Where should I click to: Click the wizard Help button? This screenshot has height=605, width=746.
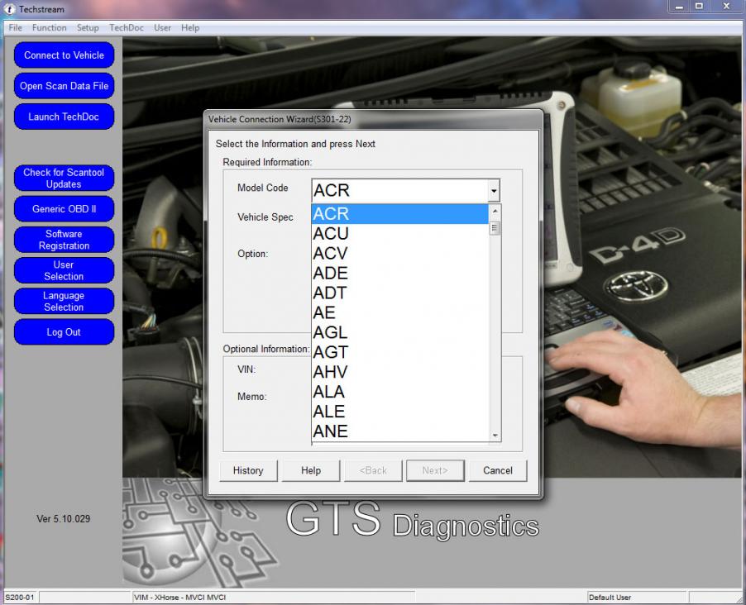[311, 470]
